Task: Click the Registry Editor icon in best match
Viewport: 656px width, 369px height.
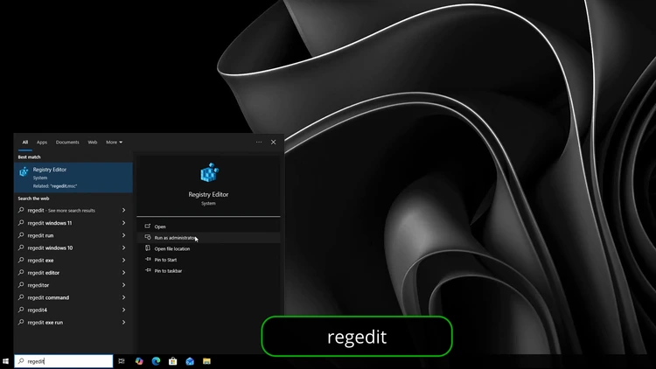Action: (24, 171)
